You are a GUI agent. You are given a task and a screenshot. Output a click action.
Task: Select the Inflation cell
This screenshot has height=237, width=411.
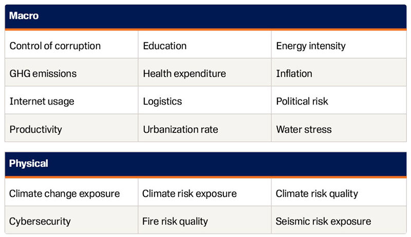point(339,72)
